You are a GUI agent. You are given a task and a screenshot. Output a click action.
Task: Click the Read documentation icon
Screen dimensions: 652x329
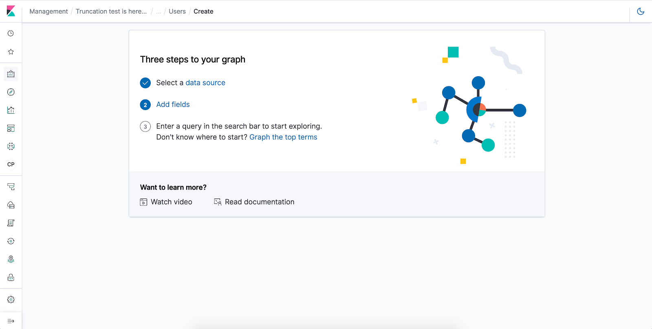(x=218, y=202)
